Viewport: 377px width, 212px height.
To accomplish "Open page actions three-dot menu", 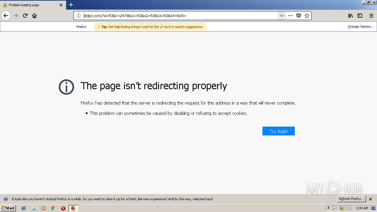I will [x=290, y=16].
